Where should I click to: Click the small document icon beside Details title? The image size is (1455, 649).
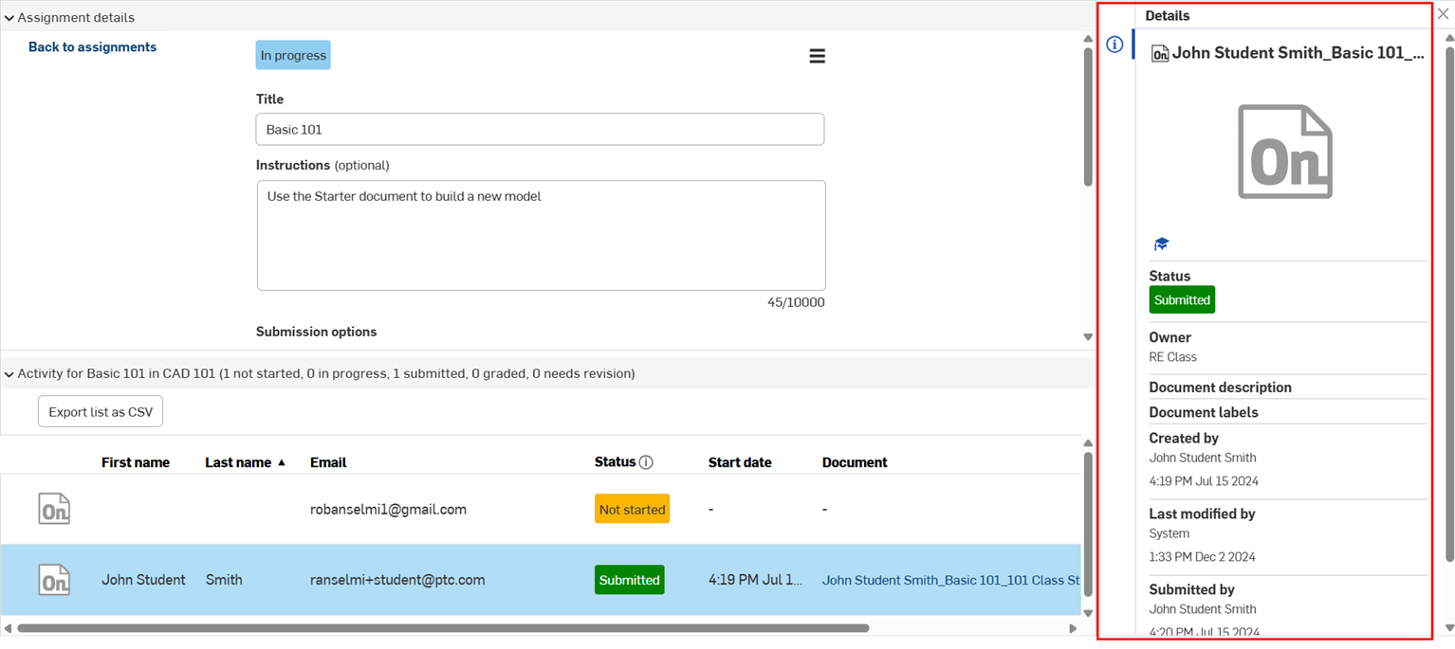pos(1159,54)
